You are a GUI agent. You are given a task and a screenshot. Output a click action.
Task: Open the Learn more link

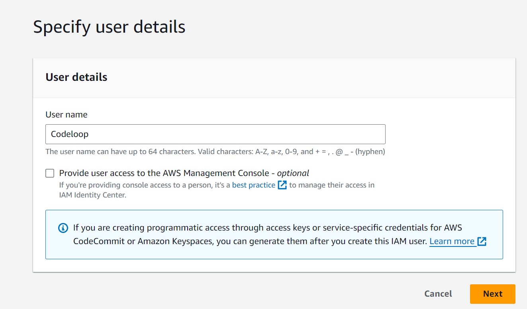click(452, 241)
